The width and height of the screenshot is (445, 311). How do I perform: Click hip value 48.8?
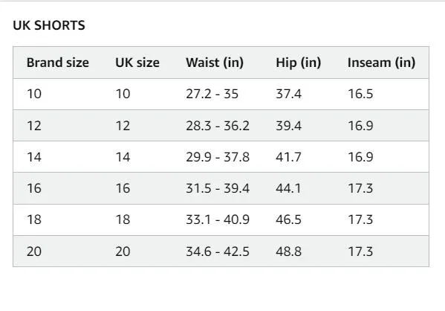(288, 251)
